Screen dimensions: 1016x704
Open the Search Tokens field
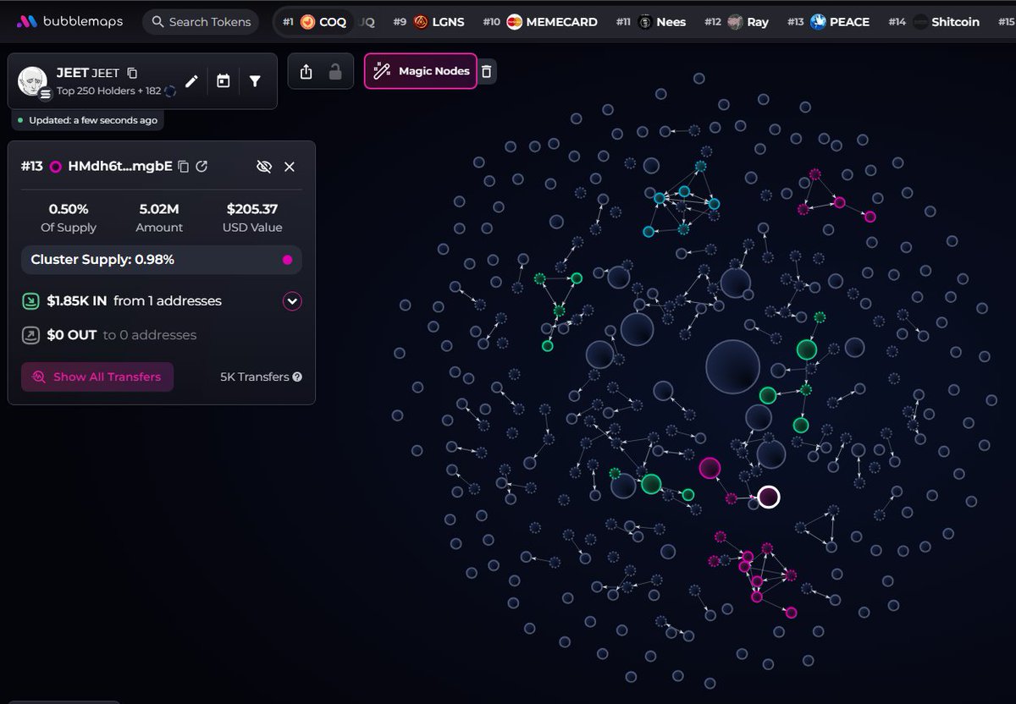[x=202, y=22]
